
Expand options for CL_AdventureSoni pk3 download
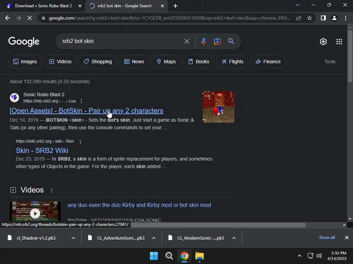154,238
